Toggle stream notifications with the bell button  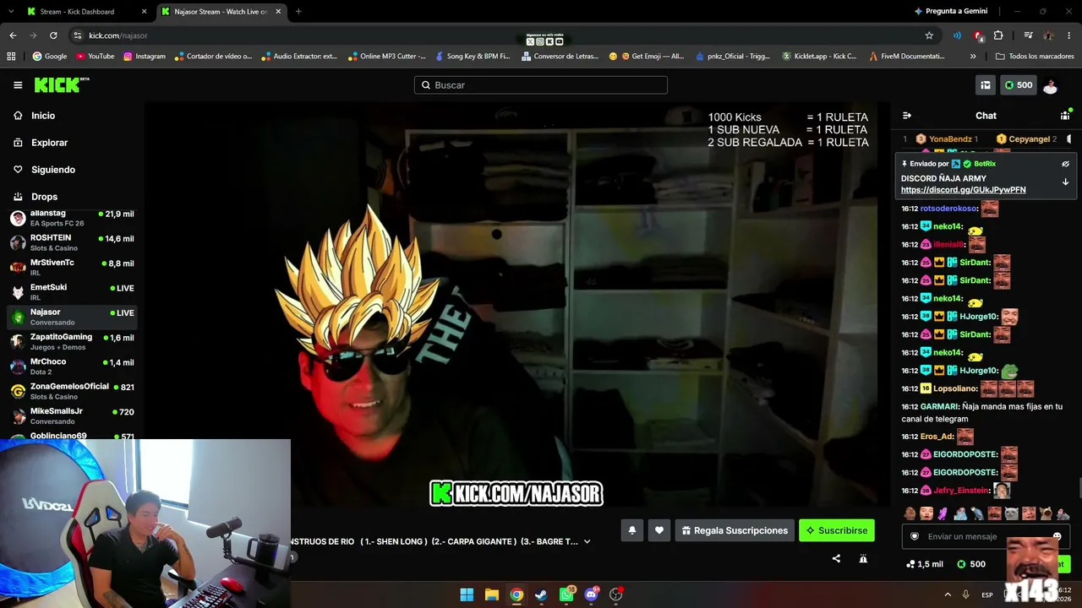pyautogui.click(x=631, y=530)
